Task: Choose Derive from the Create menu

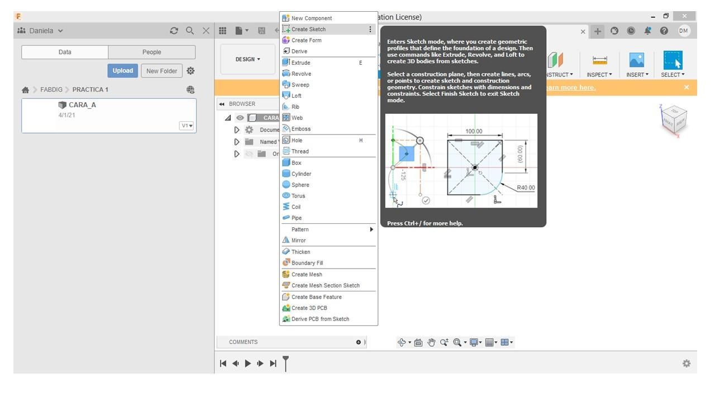Action: (x=328, y=51)
